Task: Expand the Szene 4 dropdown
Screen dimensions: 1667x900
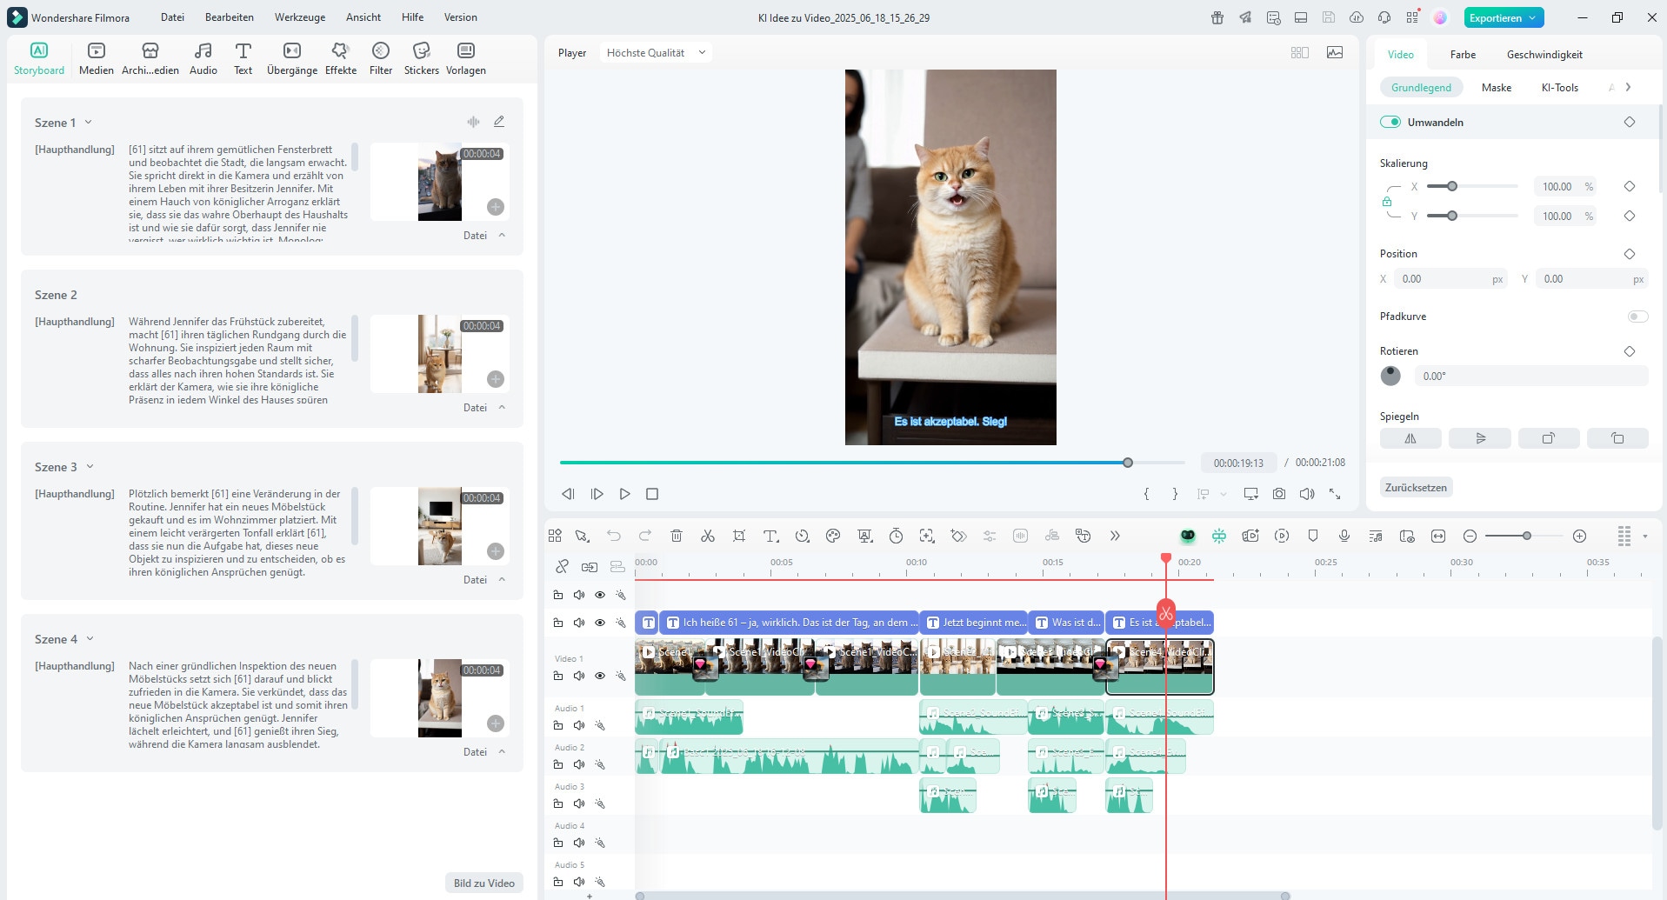Action: pyautogui.click(x=90, y=639)
